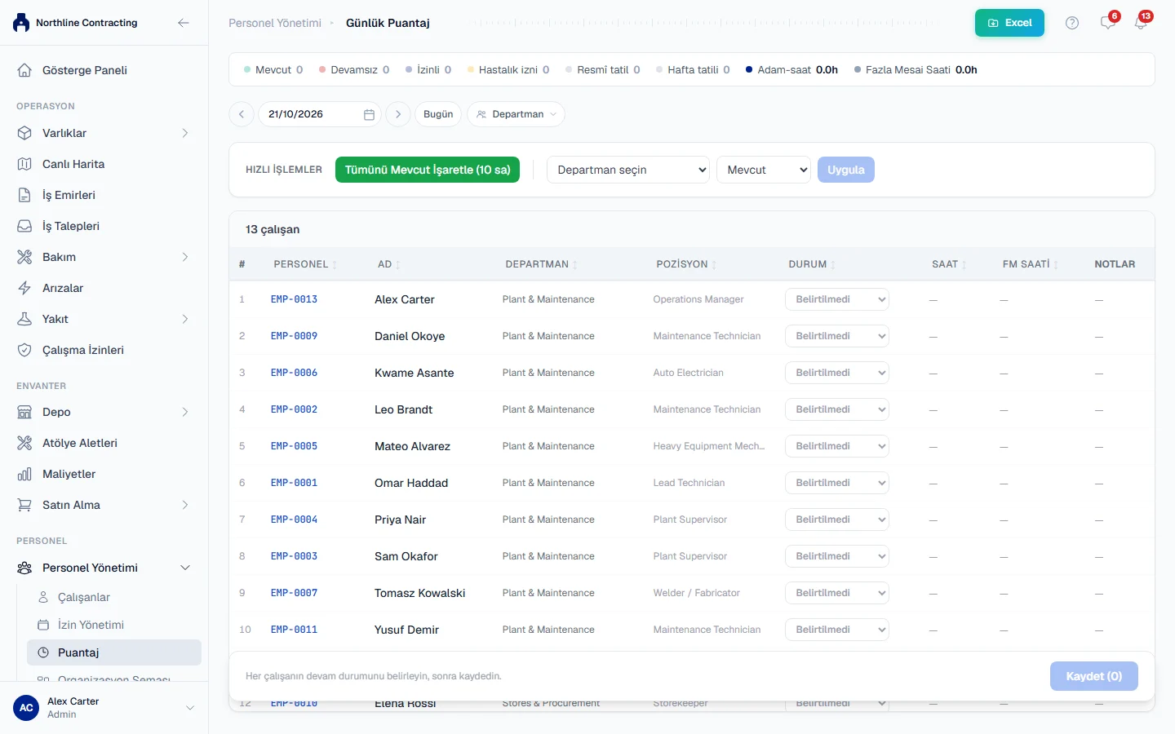Open Gösterge Paneli home icon
Screen dimensions: 1175x734
tap(24, 70)
